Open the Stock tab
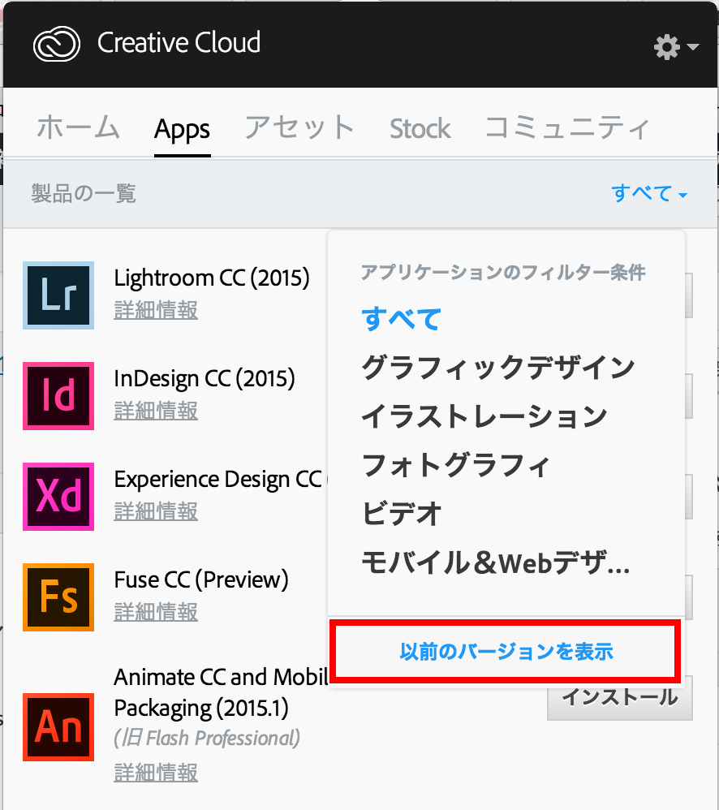The image size is (719, 810). 420,128
